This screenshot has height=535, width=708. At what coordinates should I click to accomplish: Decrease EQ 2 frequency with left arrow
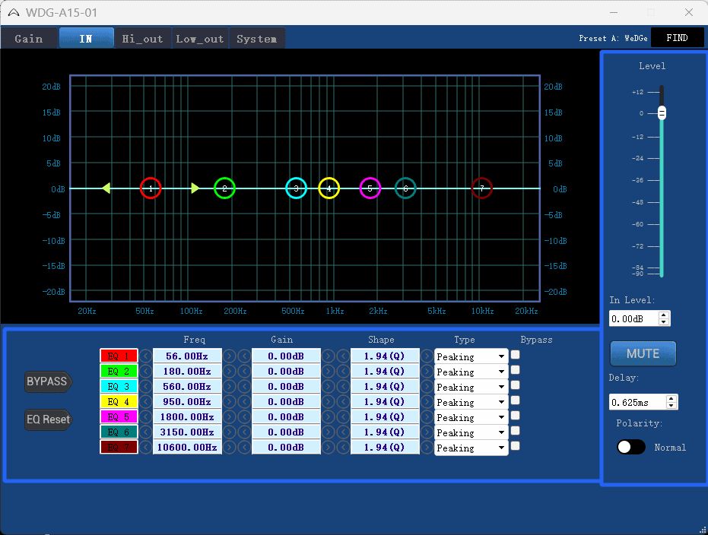click(x=145, y=372)
